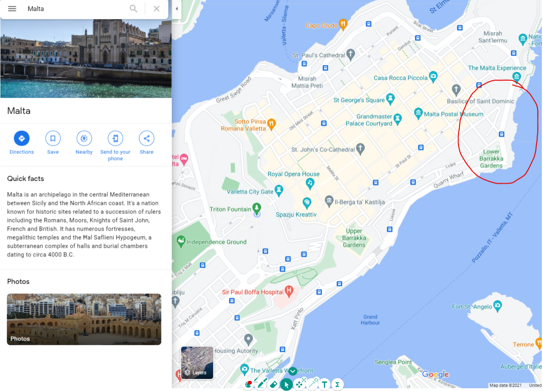Viewport: 543px width, 391px height.
Task: Open the Google logo link
Action: coord(435,375)
